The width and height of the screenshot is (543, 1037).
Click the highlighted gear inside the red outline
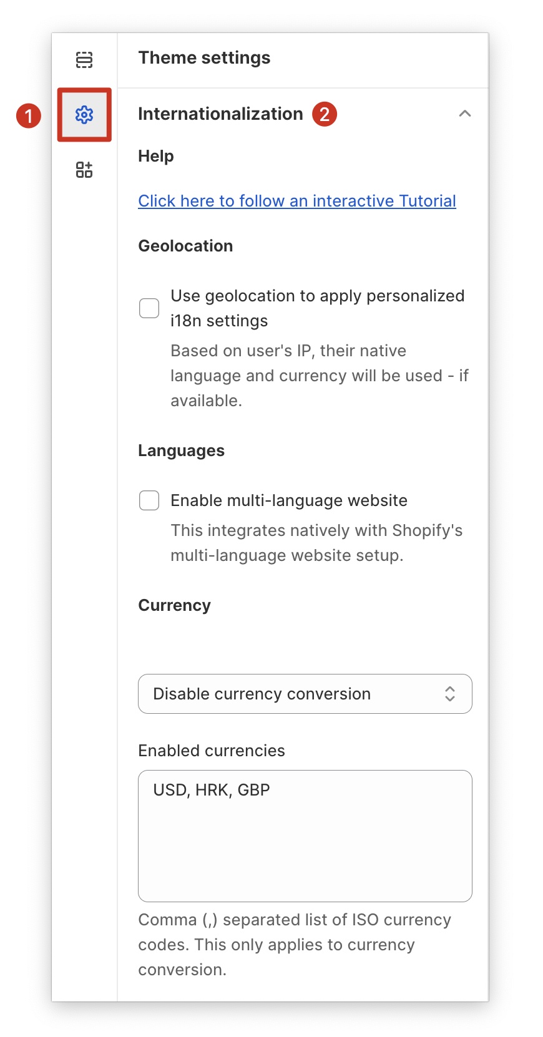84,115
